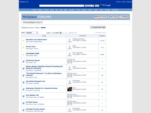Click the SignUp link at top right

(129, 2)
